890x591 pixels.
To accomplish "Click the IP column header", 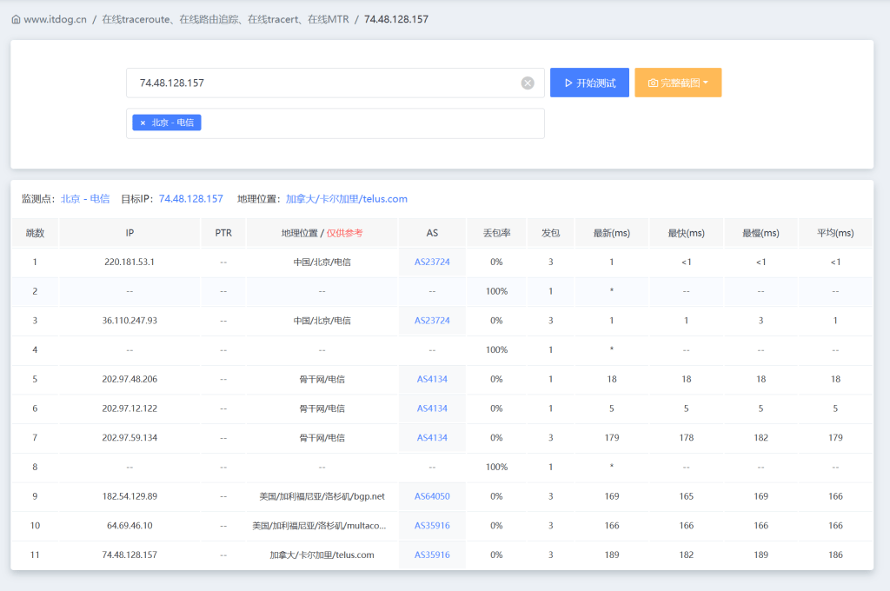I will (x=130, y=233).
